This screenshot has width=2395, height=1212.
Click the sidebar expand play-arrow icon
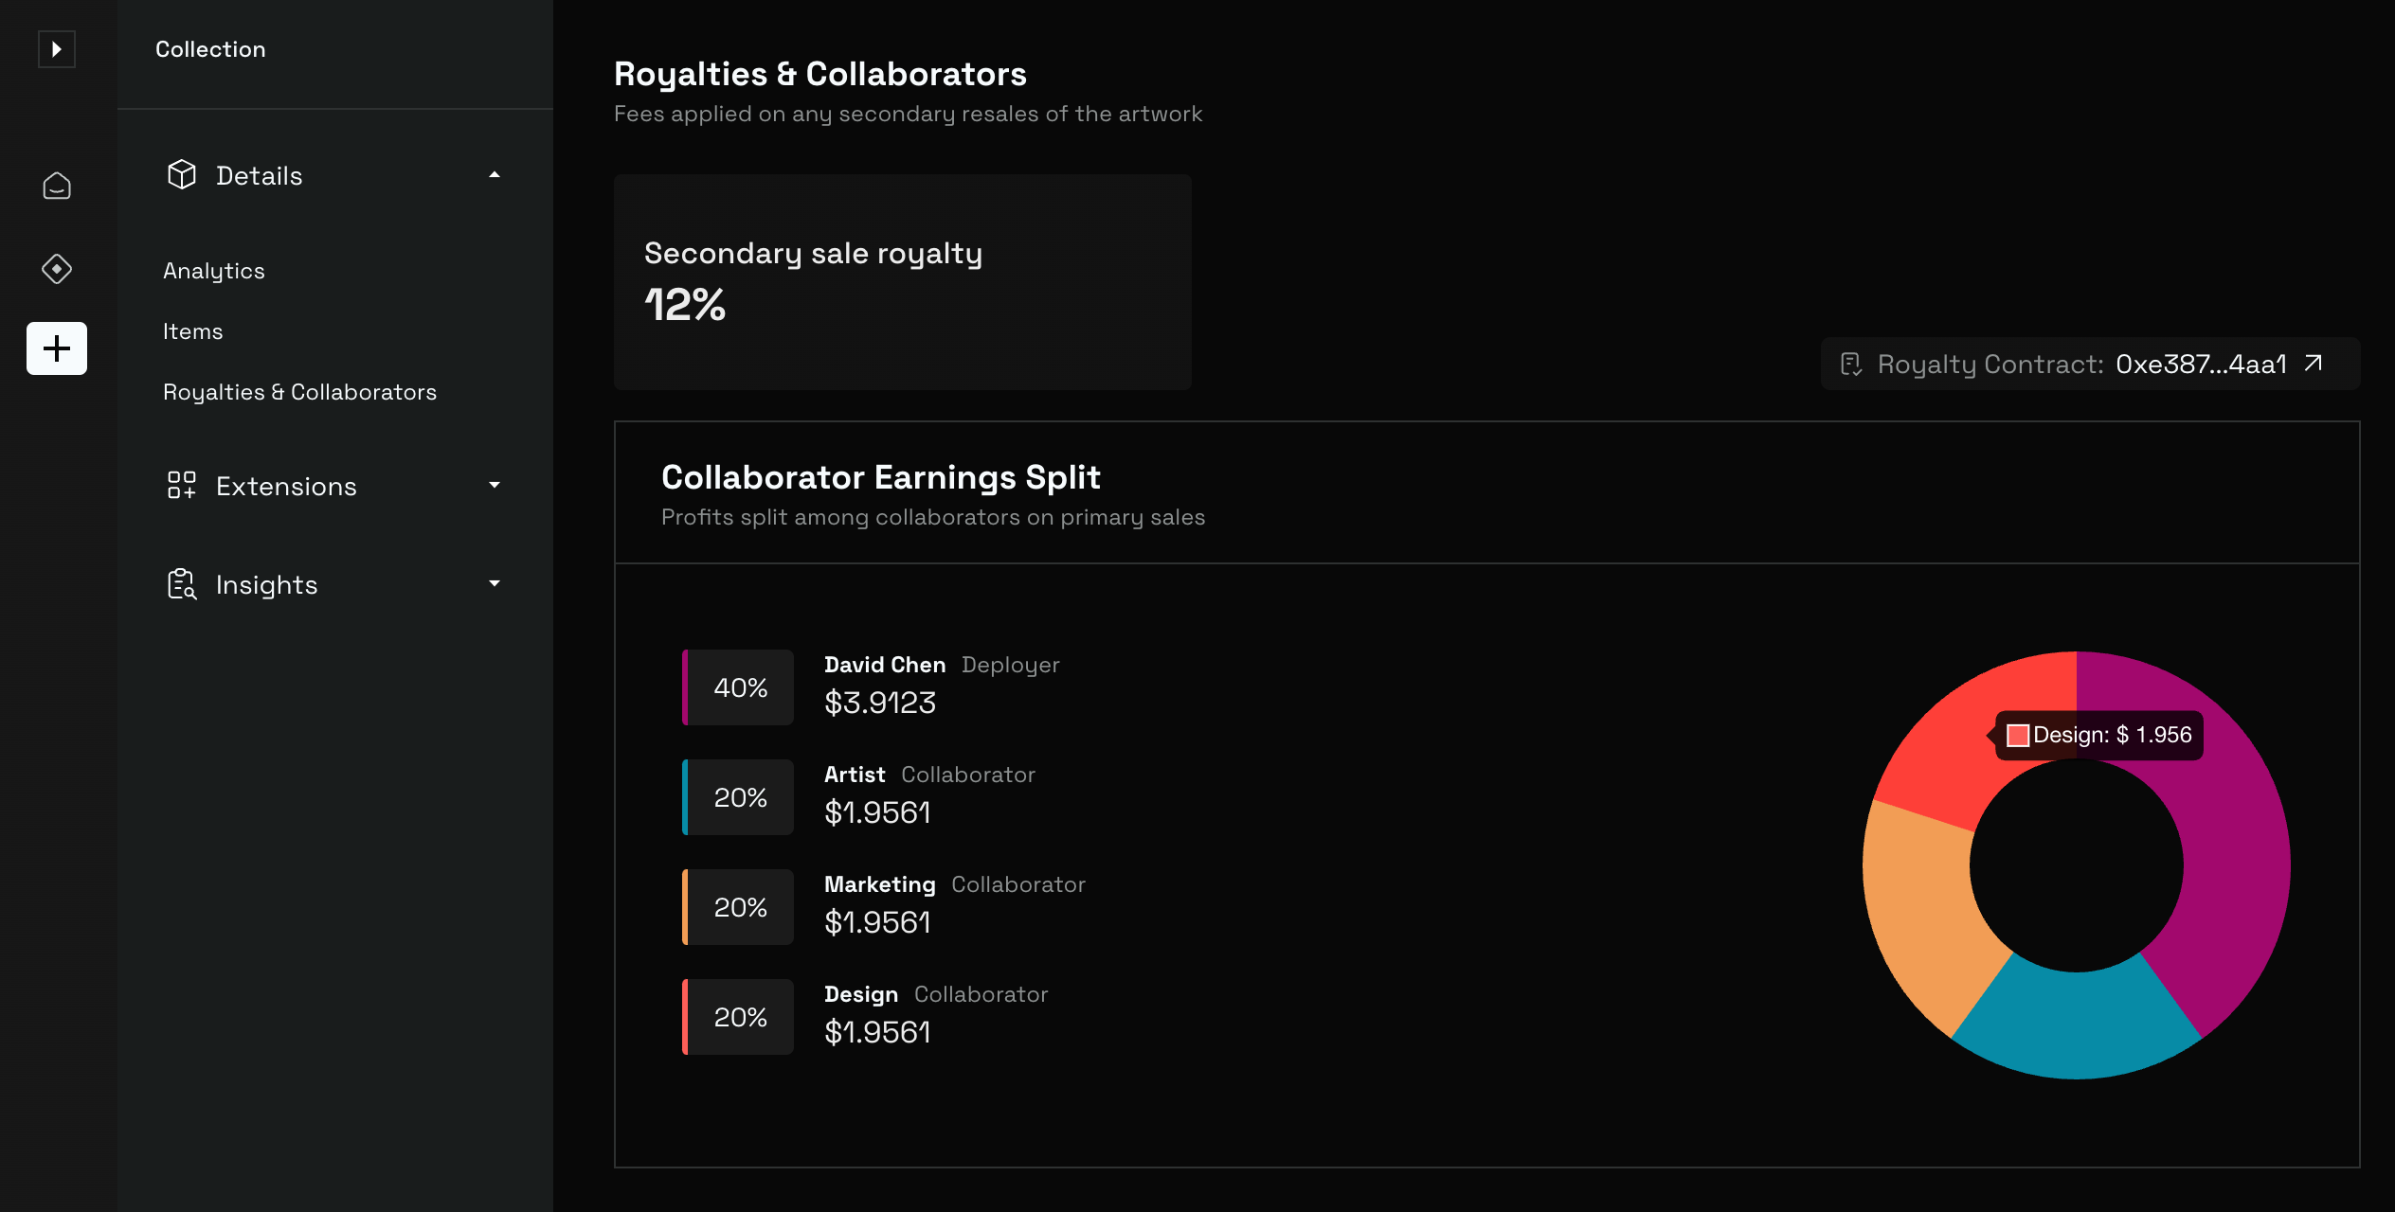point(57,49)
